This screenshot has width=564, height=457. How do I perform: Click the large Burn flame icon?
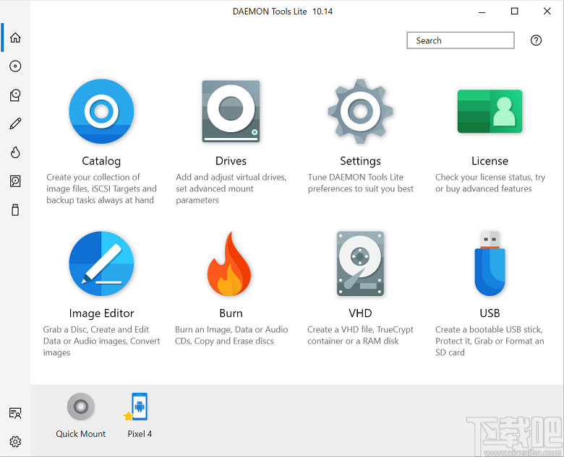click(229, 264)
